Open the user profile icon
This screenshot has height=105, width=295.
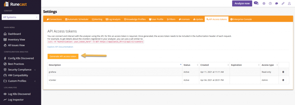coord(289,3)
